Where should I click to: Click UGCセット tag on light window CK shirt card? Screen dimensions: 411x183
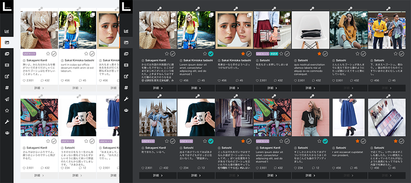point(29,54)
